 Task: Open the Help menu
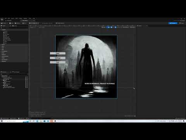[34, 18]
